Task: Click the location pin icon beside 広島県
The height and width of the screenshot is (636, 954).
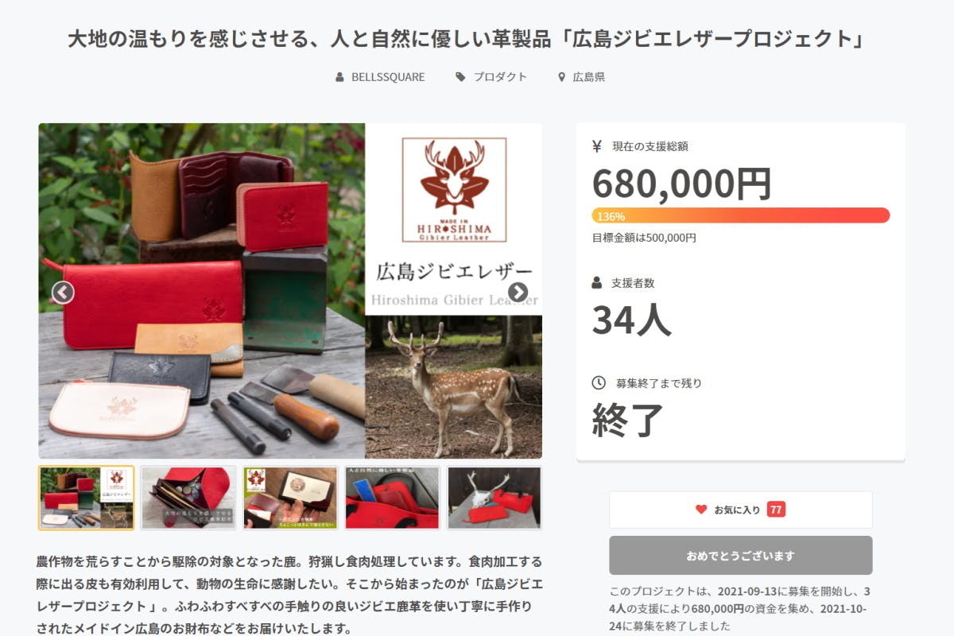Action: [561, 77]
